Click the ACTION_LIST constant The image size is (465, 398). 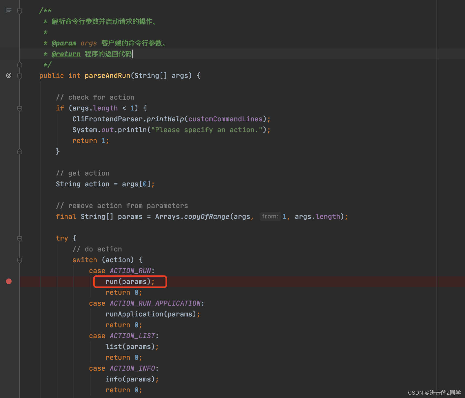(132, 336)
